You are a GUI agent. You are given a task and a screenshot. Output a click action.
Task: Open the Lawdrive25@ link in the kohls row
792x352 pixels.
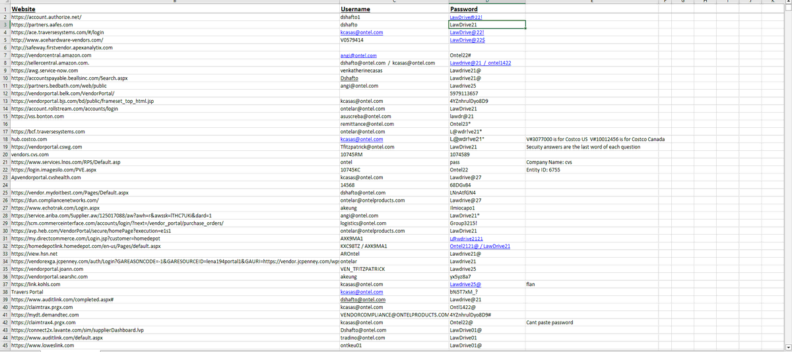[465, 285]
